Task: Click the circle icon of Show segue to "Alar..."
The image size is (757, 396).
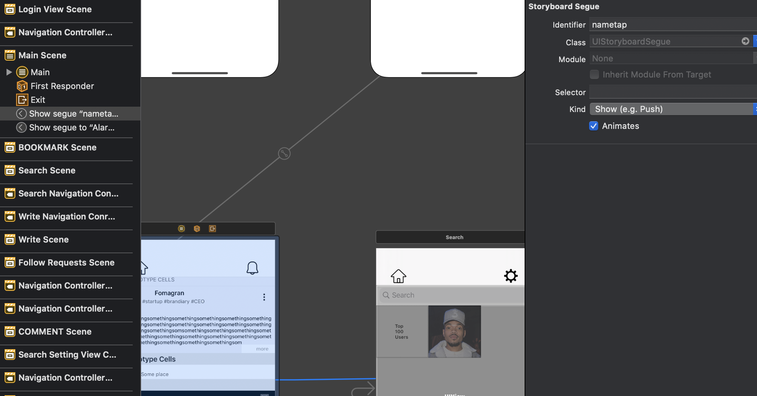Action: 21,127
